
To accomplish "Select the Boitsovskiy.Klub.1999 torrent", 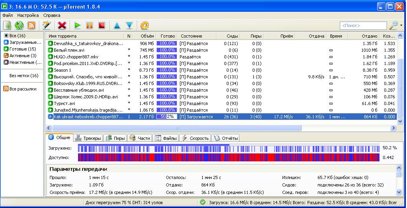I will 222,83.
